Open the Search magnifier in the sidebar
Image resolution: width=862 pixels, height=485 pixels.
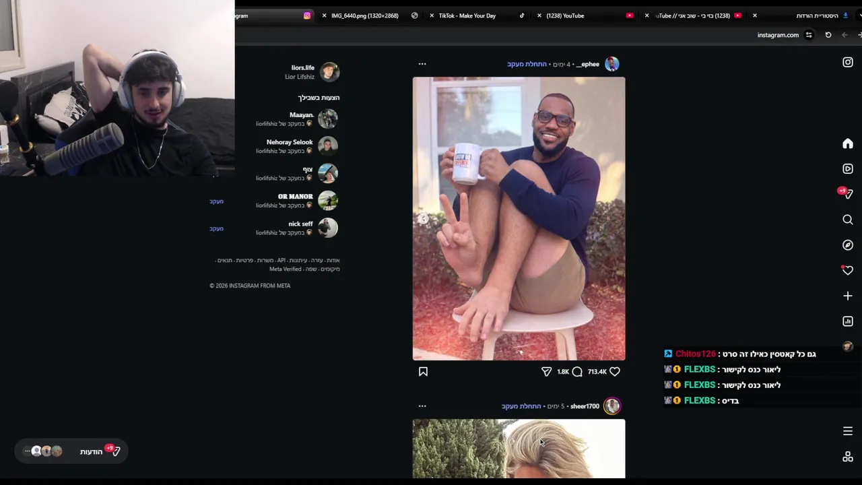(x=848, y=220)
